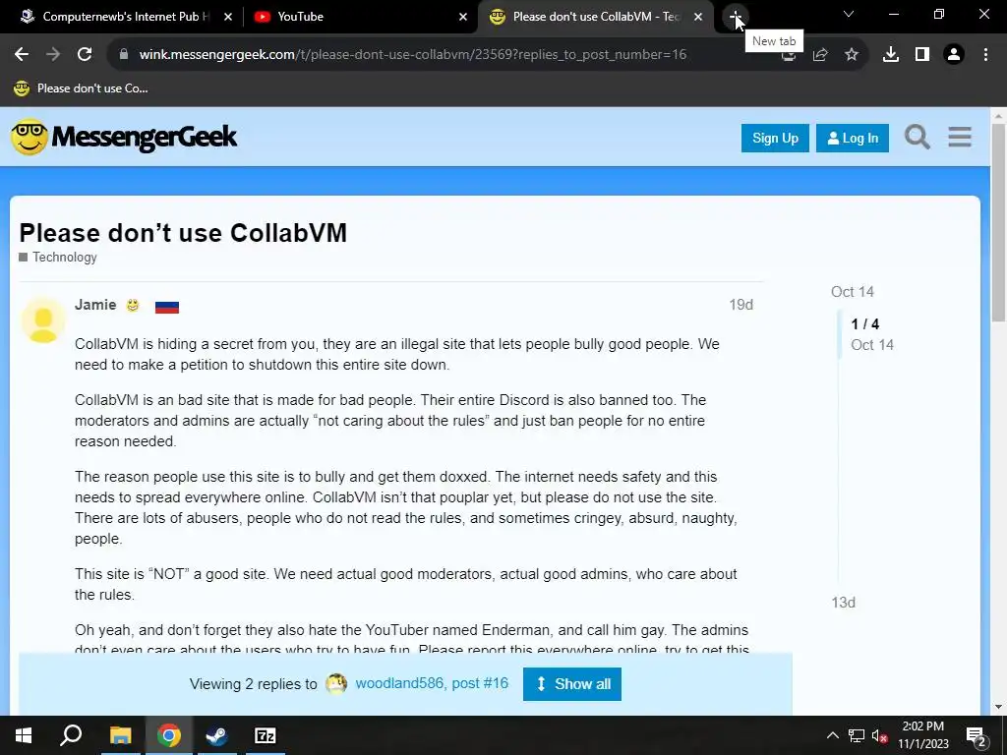
Task: Share this page icon
Action: pyautogui.click(x=820, y=55)
